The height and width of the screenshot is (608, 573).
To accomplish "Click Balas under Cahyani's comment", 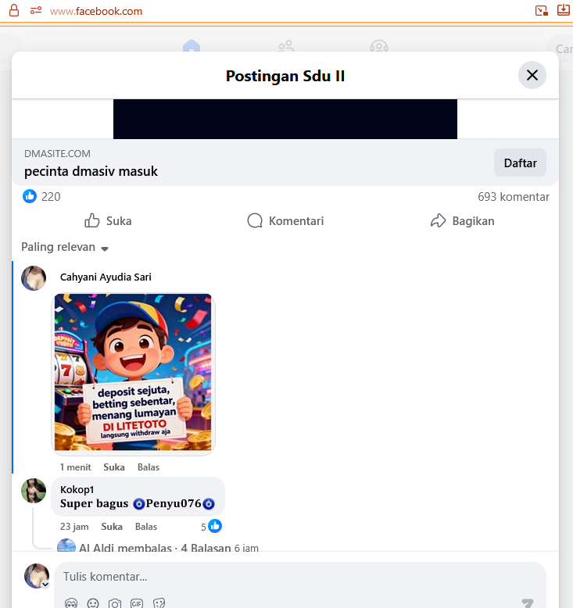I will (x=149, y=467).
